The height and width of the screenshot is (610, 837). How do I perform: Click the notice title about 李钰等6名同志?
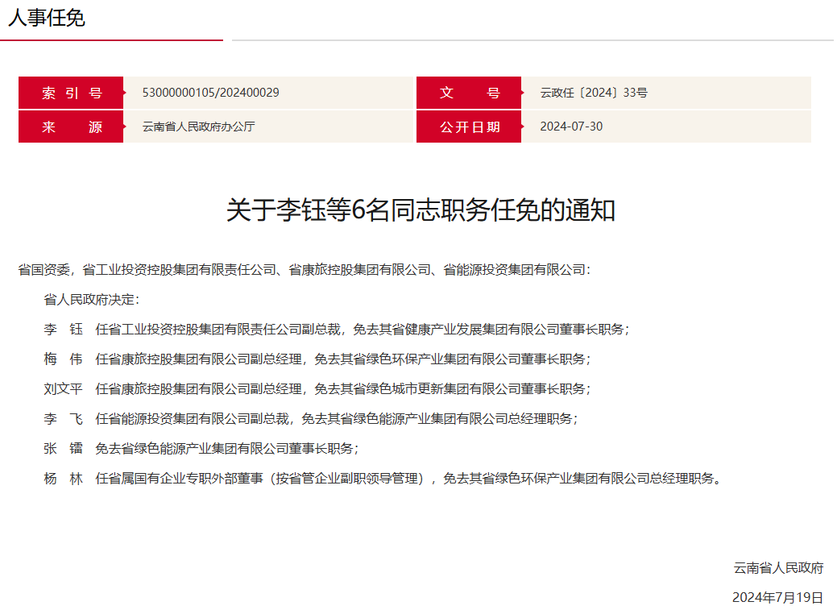pos(421,210)
